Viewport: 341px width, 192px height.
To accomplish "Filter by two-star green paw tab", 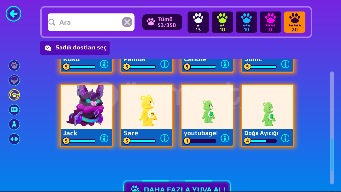I will click(222, 22).
